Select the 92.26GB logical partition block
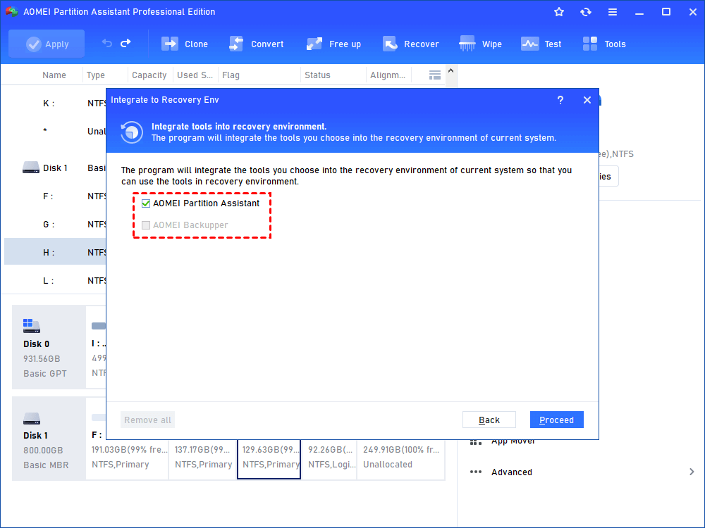Image resolution: width=705 pixels, height=528 pixels. pyautogui.click(x=329, y=459)
